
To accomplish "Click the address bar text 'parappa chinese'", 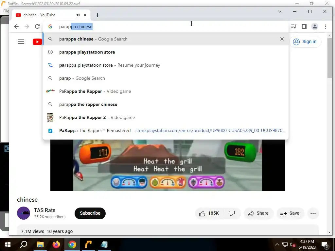I will (76, 26).
